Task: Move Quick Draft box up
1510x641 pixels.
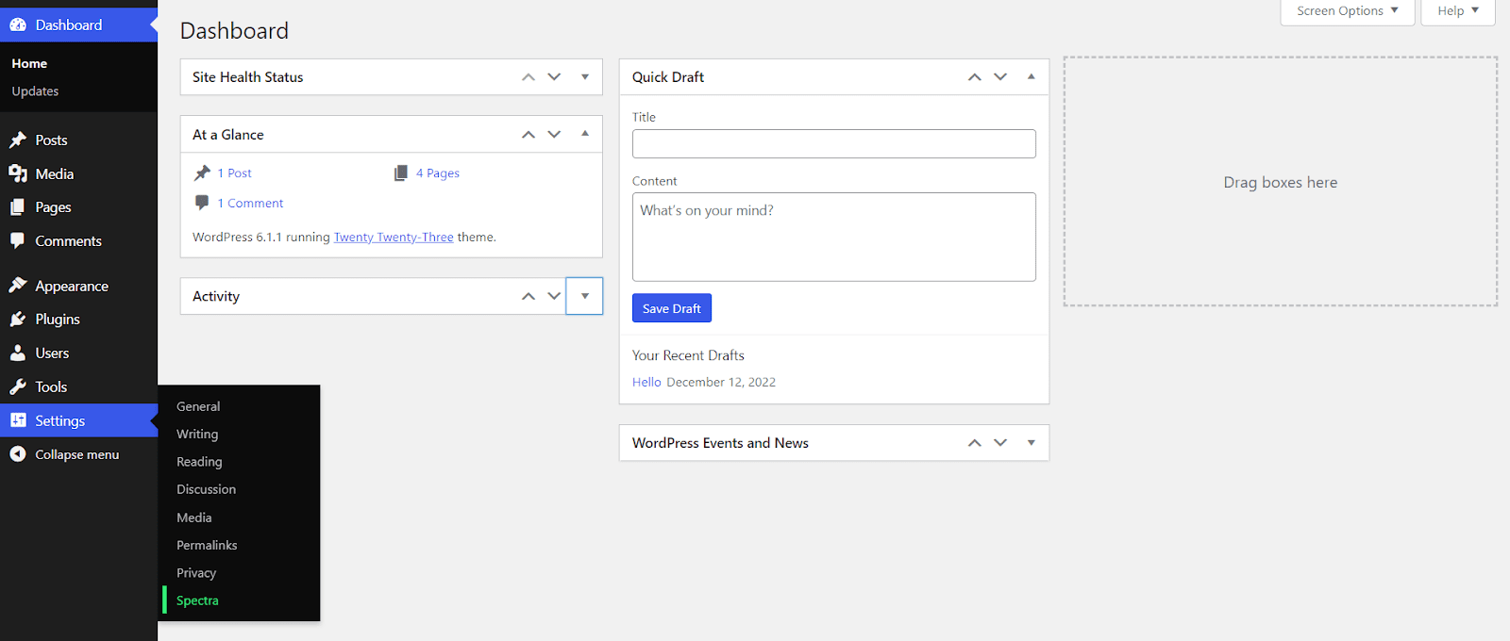Action: (x=975, y=77)
